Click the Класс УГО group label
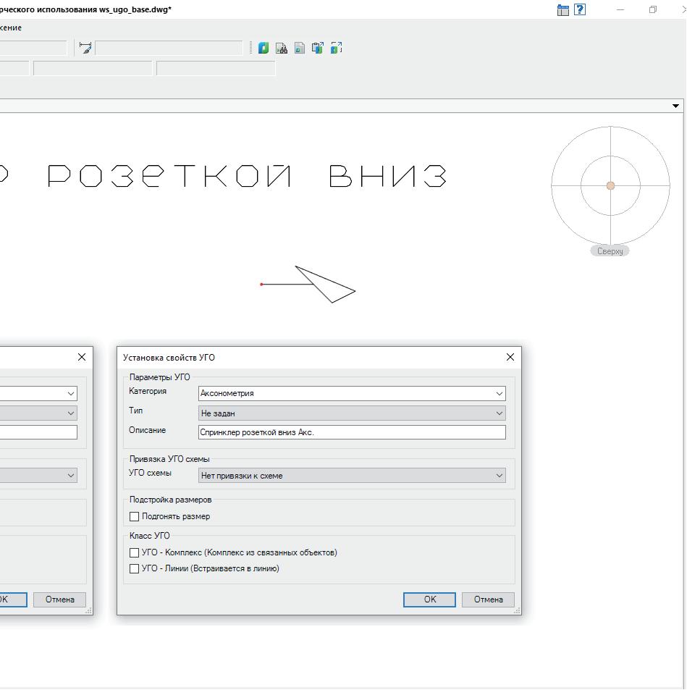The height and width of the screenshot is (690, 687). (149, 536)
